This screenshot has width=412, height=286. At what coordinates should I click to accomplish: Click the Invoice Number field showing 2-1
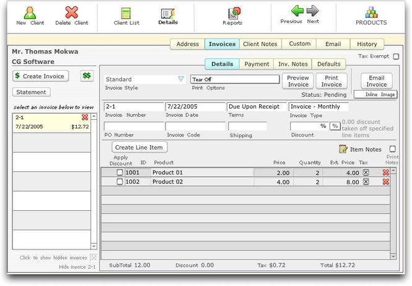pos(134,107)
